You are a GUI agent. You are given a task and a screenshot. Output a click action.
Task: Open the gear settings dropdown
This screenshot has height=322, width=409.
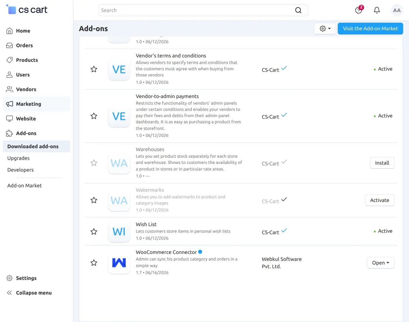coord(325,29)
